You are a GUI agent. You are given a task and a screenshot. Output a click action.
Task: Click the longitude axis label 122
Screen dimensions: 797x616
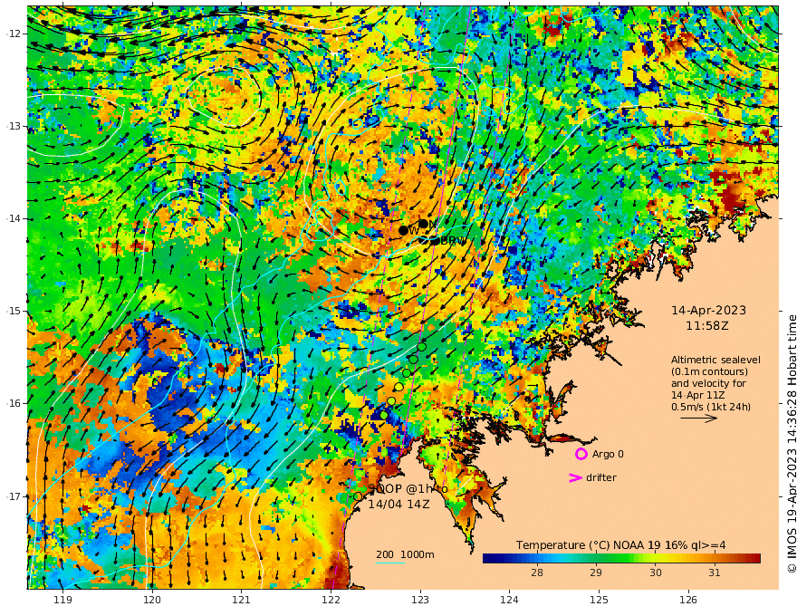331,601
